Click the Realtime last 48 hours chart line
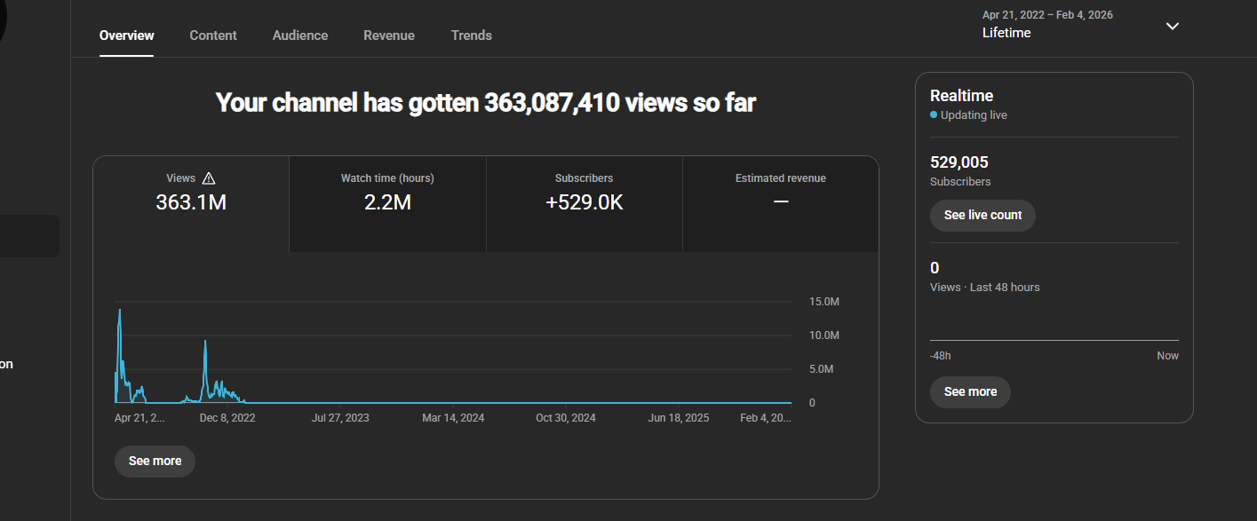Image resolution: width=1257 pixels, height=521 pixels. click(x=1054, y=340)
